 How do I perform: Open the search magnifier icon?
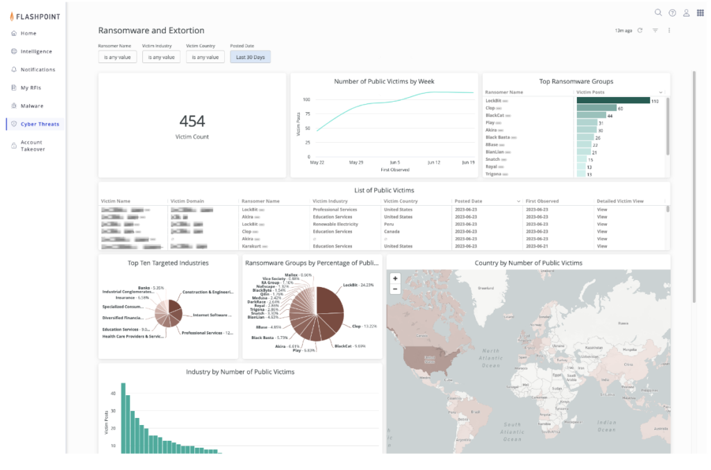[658, 12]
